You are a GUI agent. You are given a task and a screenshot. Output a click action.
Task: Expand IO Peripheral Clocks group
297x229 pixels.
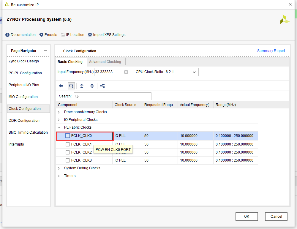(59, 120)
